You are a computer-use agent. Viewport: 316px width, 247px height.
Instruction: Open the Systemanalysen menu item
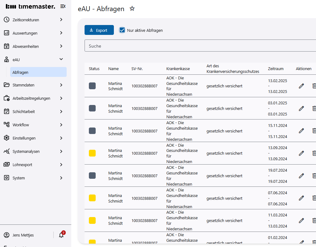pos(26,151)
